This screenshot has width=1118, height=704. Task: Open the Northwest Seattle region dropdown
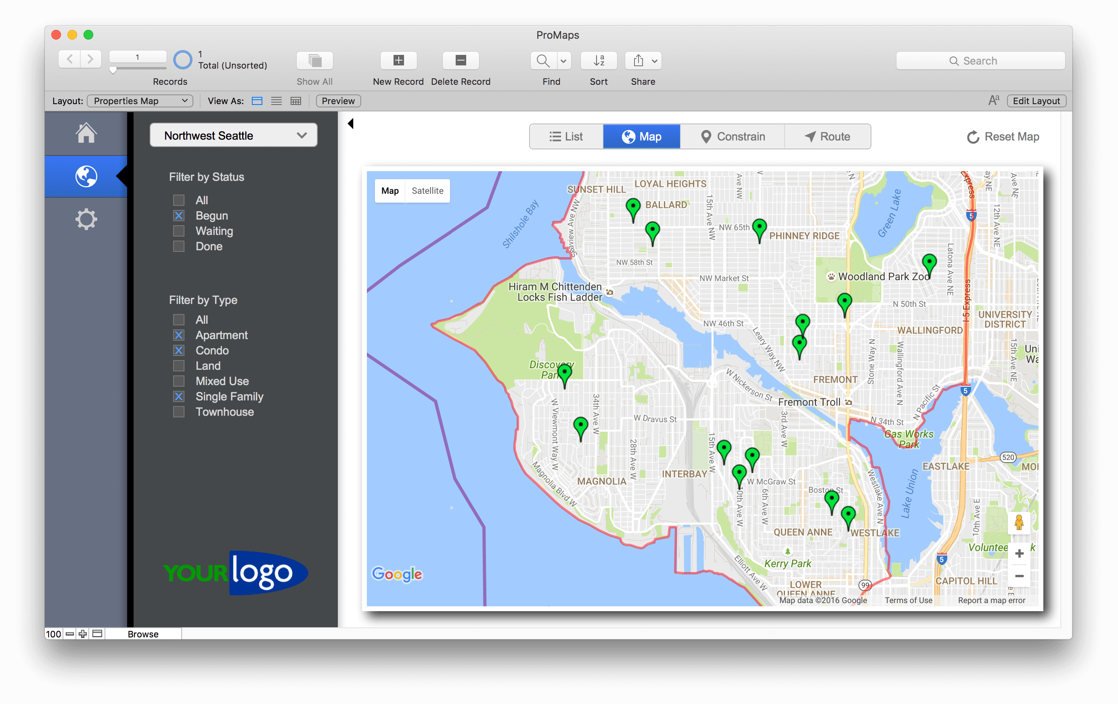coord(233,135)
